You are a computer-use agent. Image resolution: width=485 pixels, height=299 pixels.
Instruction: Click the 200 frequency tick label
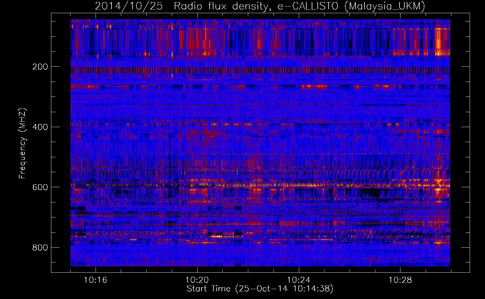point(40,66)
